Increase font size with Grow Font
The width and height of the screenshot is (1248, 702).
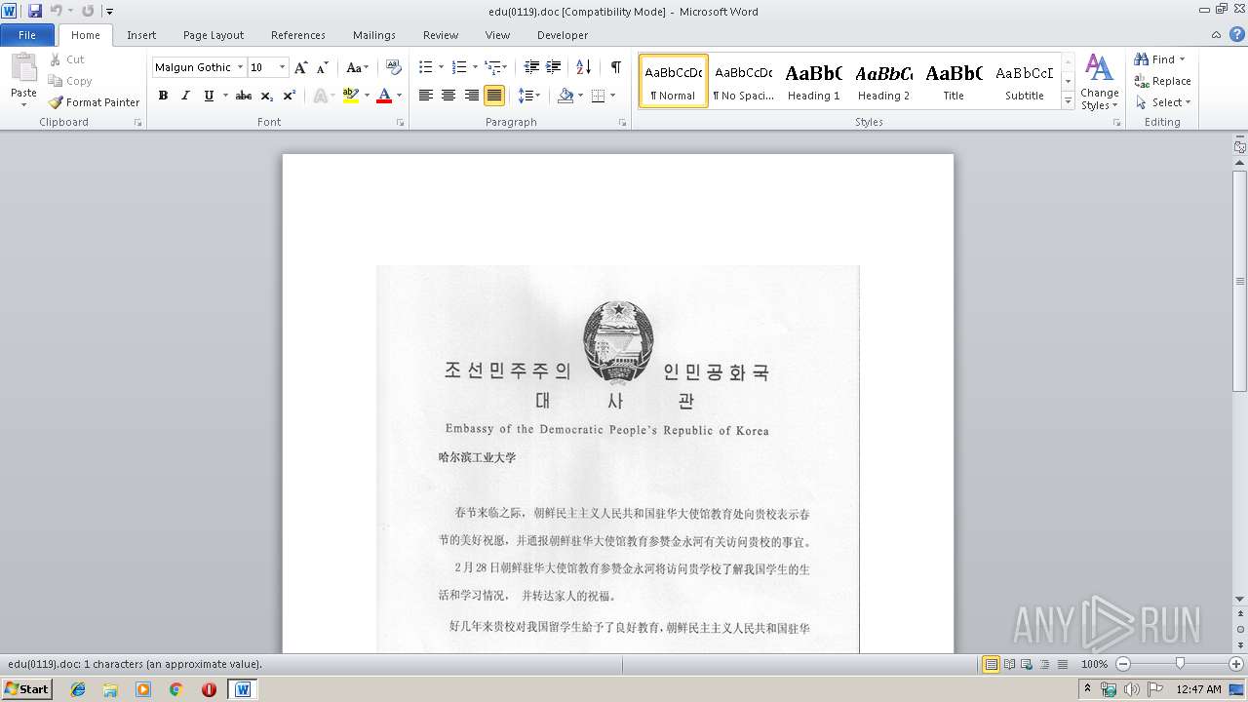(x=301, y=67)
